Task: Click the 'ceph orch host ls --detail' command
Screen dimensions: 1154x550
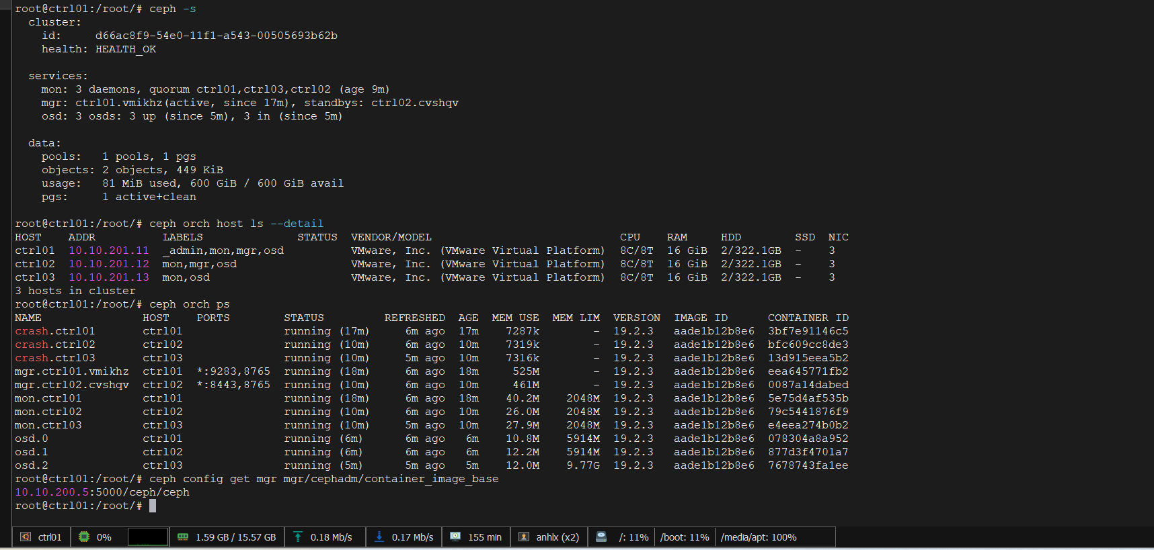Action: point(237,224)
